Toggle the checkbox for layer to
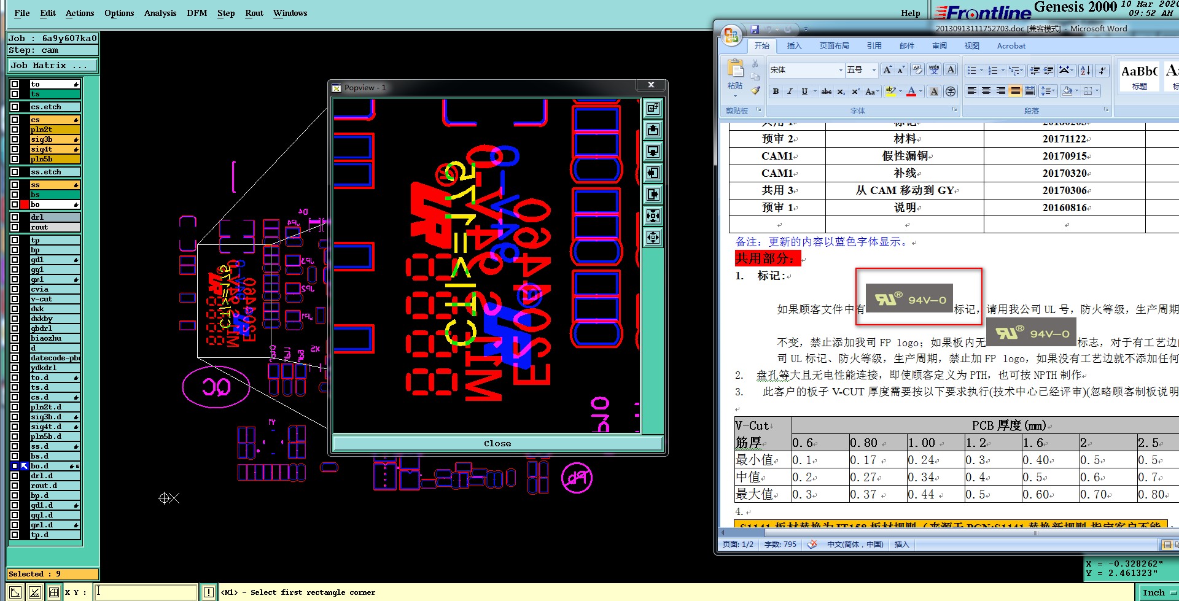This screenshot has height=601, width=1179. [15, 84]
